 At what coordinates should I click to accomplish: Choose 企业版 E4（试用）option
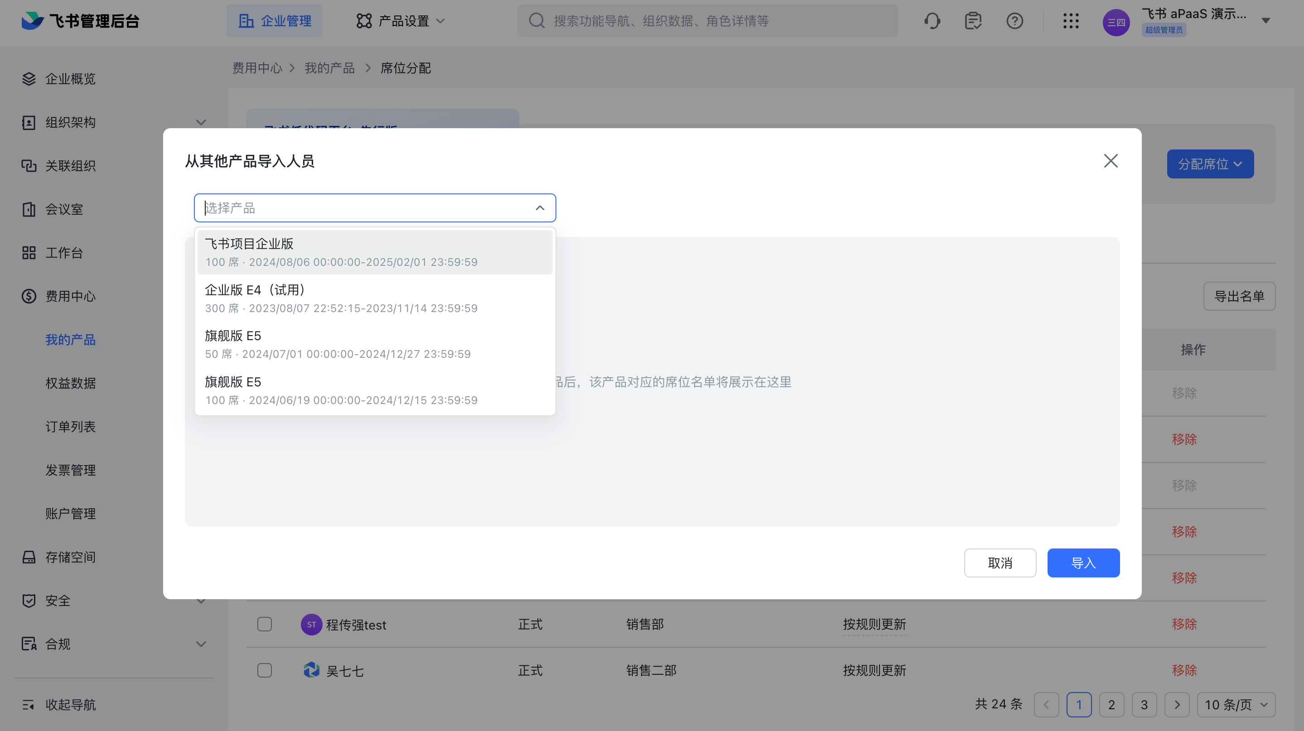(x=375, y=298)
